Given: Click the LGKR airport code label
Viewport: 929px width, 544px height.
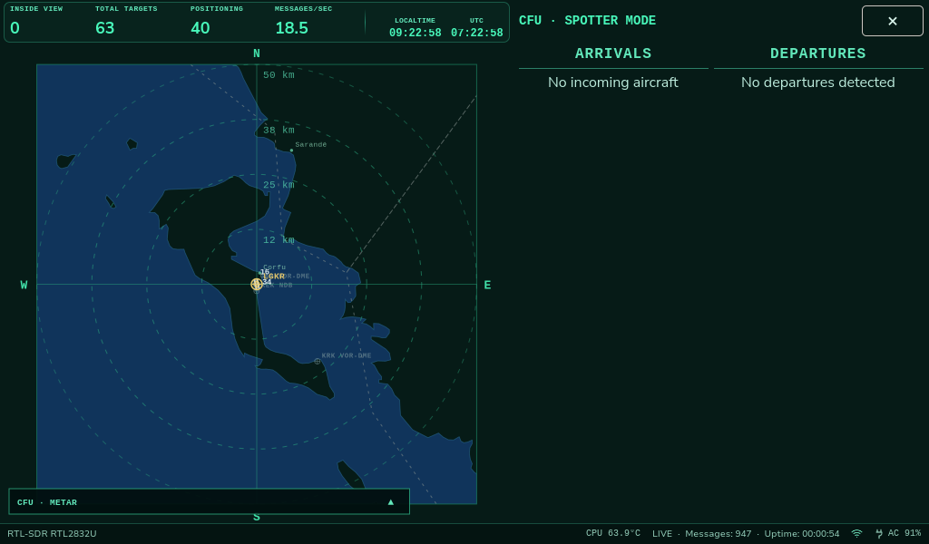Looking at the screenshot, I should click(274, 277).
